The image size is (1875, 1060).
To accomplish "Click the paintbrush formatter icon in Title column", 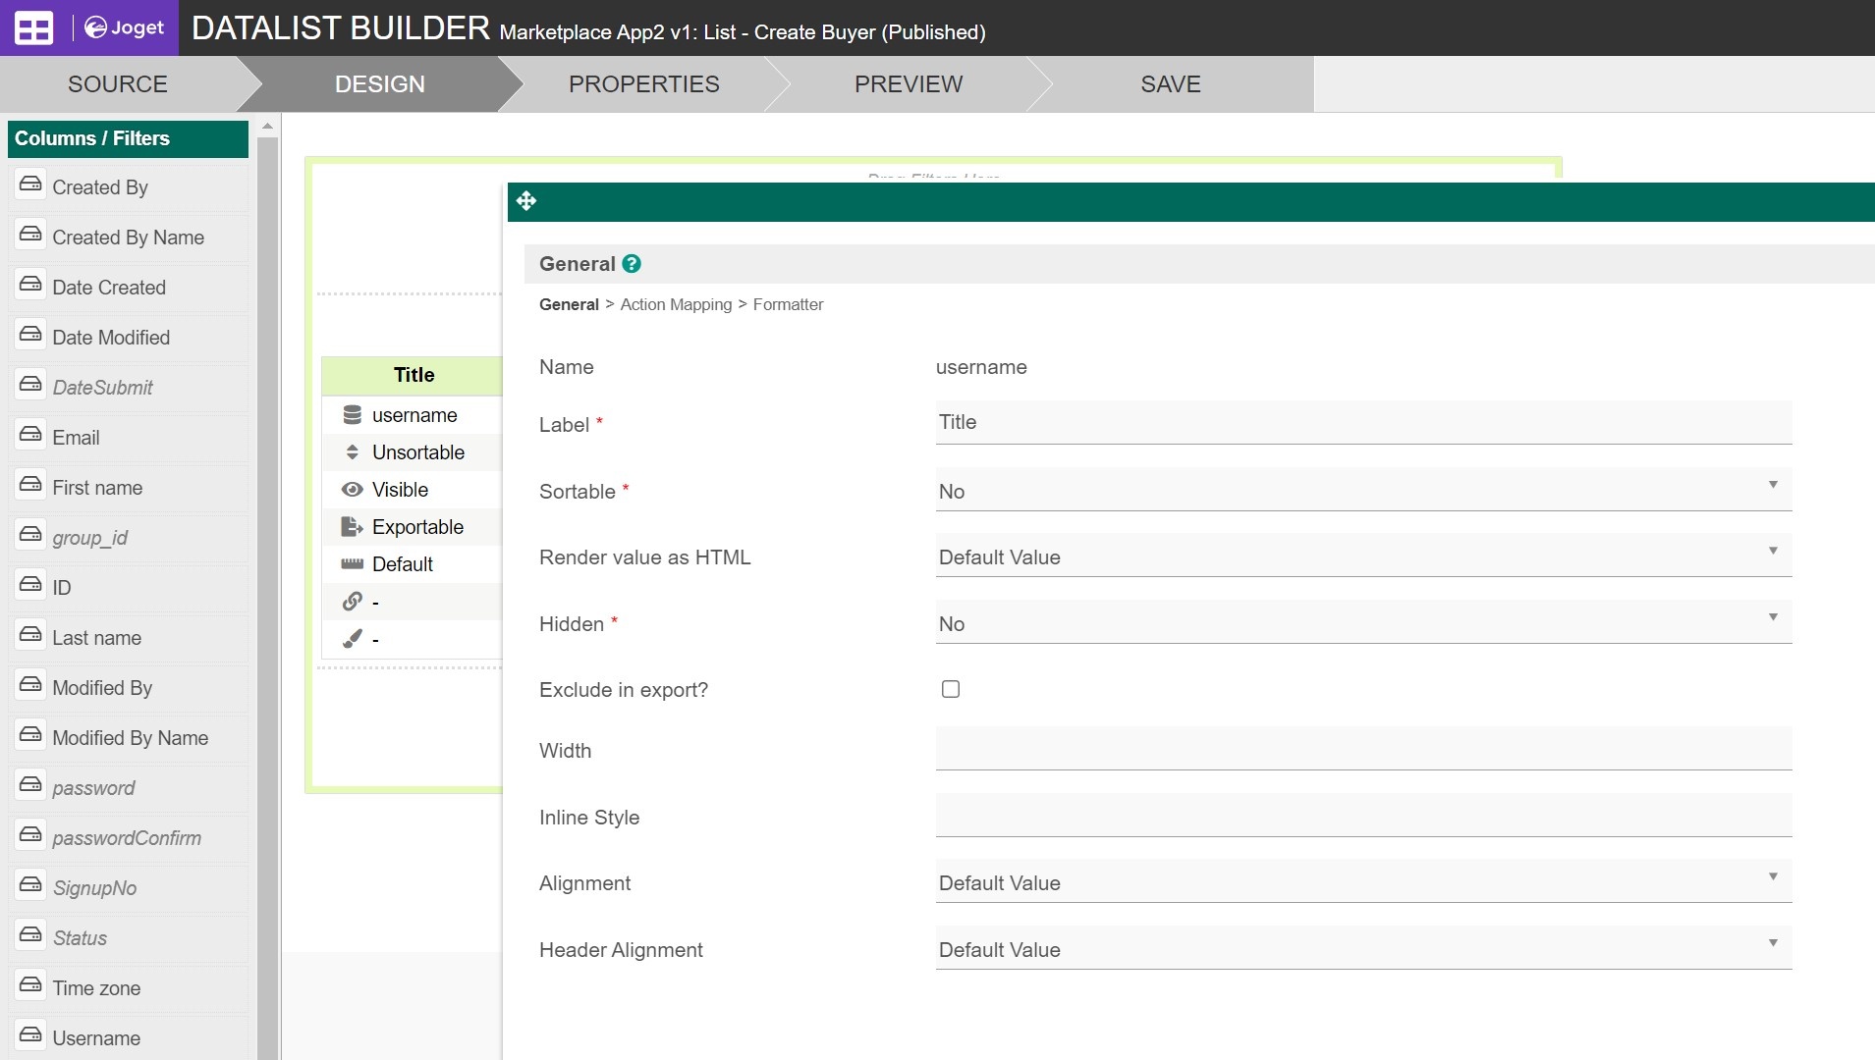I will tap(353, 639).
